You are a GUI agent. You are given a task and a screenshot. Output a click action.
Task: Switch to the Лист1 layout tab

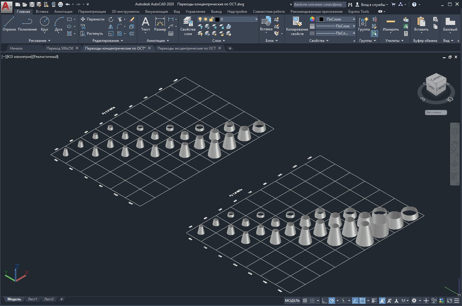32,299
